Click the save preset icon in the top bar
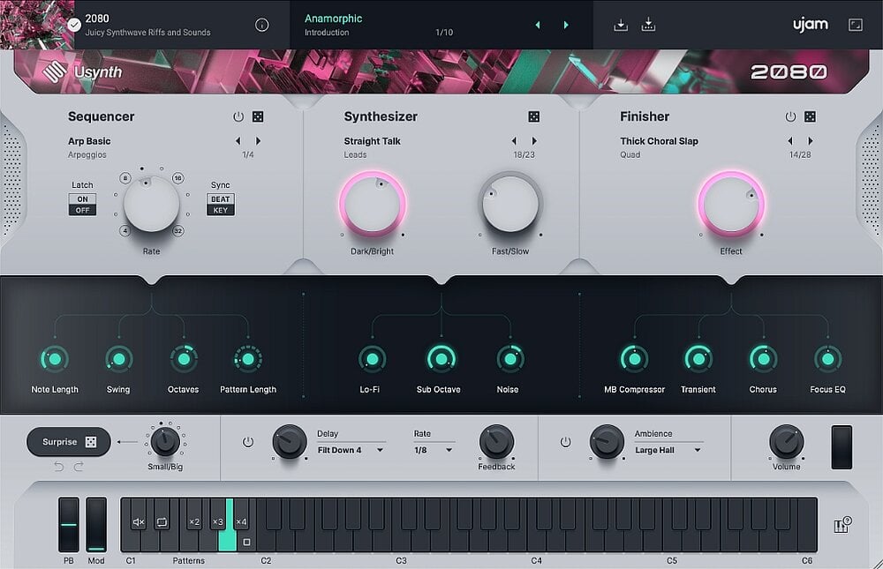 pos(621,24)
